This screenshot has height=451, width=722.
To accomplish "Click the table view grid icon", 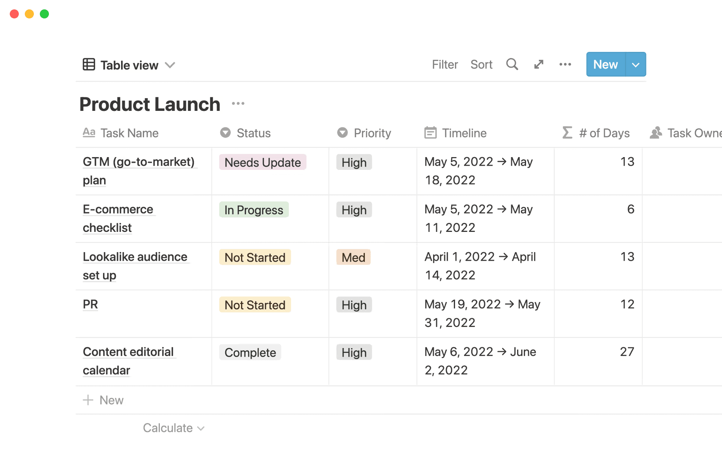I will 89,64.
